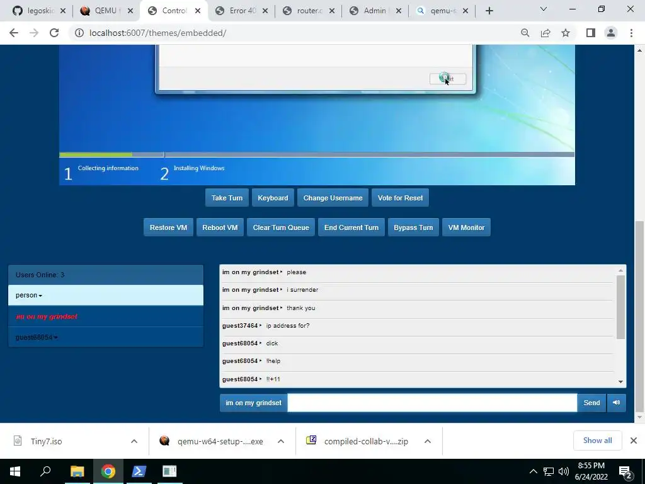Send the chat message
The width and height of the screenshot is (645, 484).
point(591,403)
